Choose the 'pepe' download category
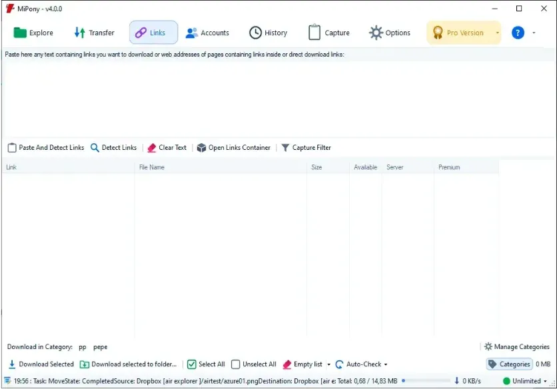The height and width of the screenshot is (389, 557). tap(100, 347)
